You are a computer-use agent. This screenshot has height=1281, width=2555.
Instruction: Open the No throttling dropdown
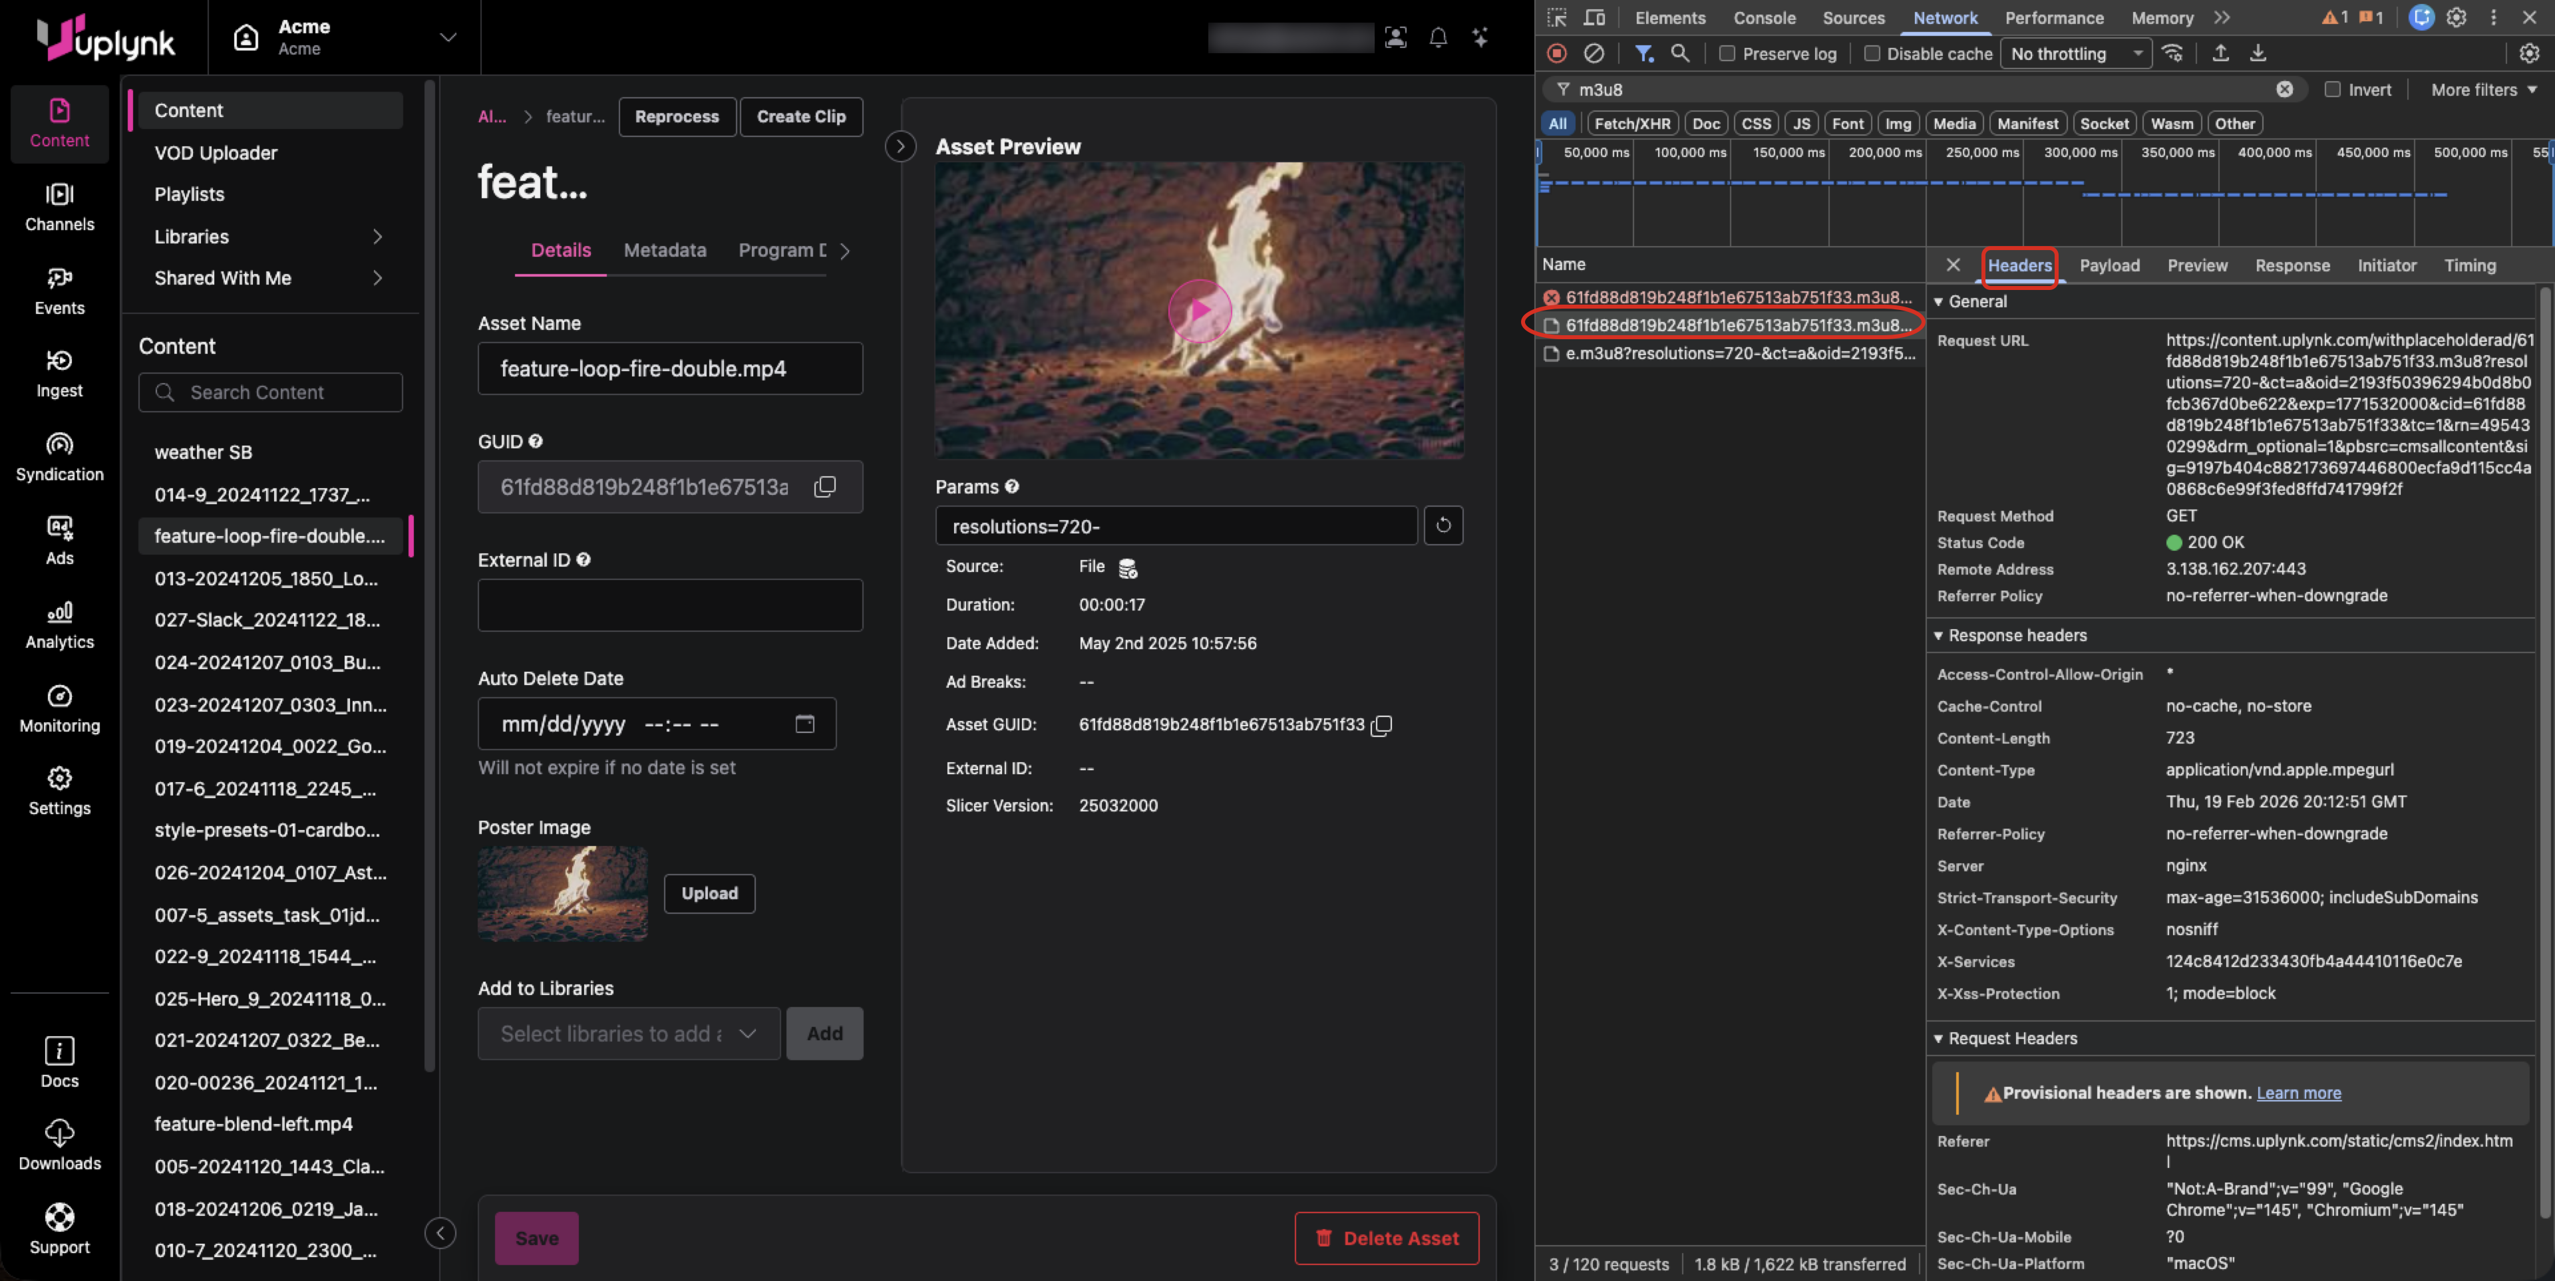2075,53
